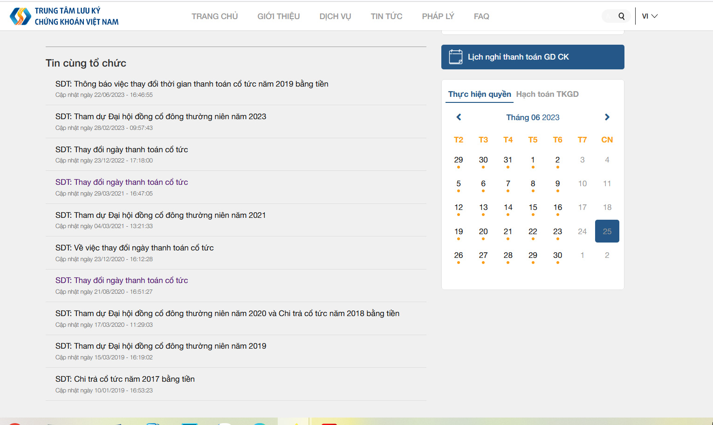Image resolution: width=713 pixels, height=425 pixels.
Task: Click calendar icon in Lịch nghỉ banner
Action: click(455, 57)
